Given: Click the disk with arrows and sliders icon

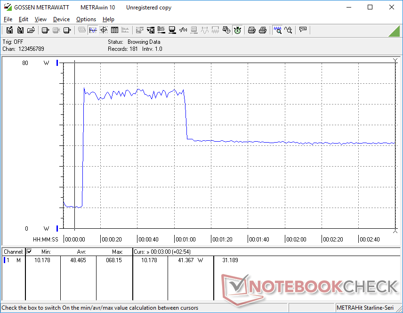Looking at the screenshot, I should [151, 30].
